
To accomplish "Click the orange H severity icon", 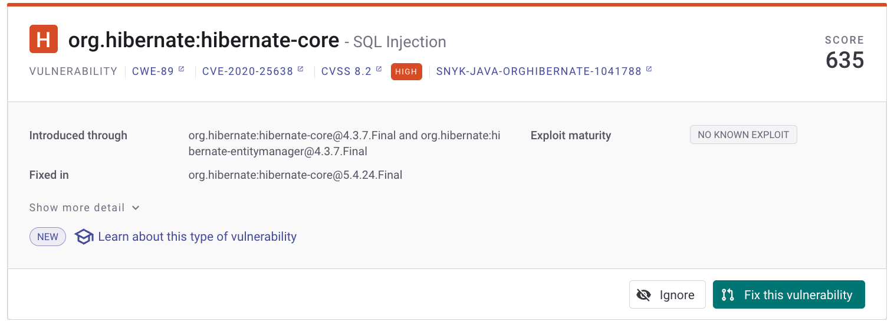I will [x=44, y=40].
